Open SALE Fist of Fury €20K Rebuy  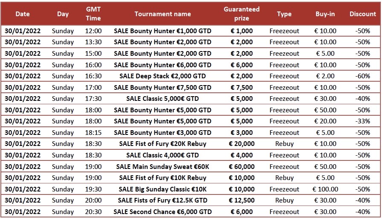[162, 144]
